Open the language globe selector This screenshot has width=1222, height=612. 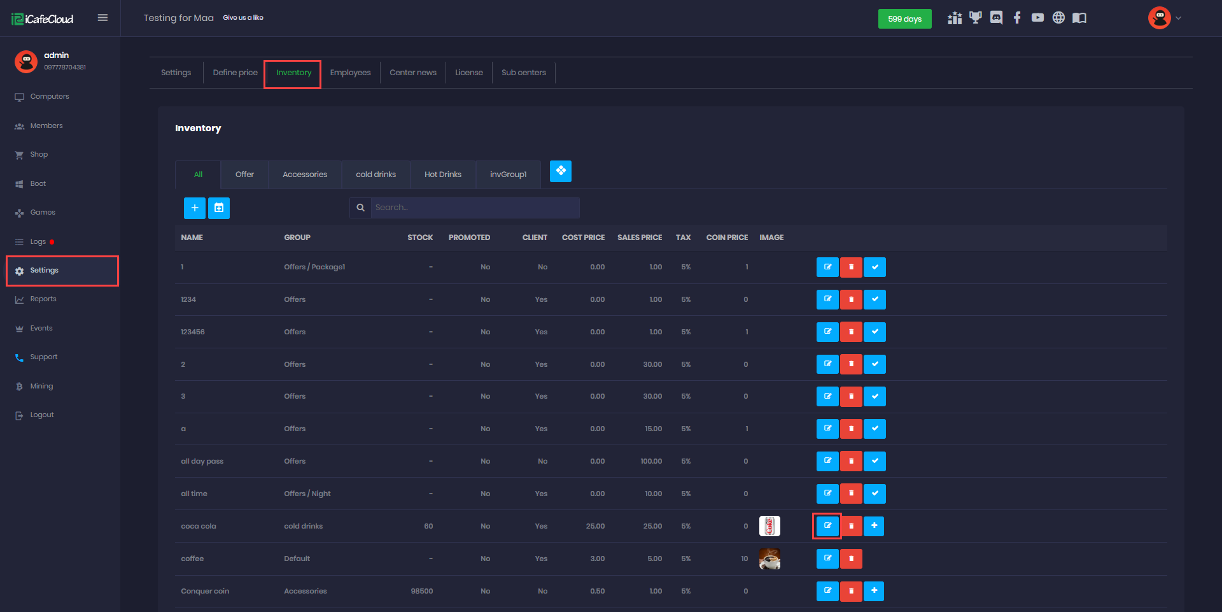coord(1058,18)
